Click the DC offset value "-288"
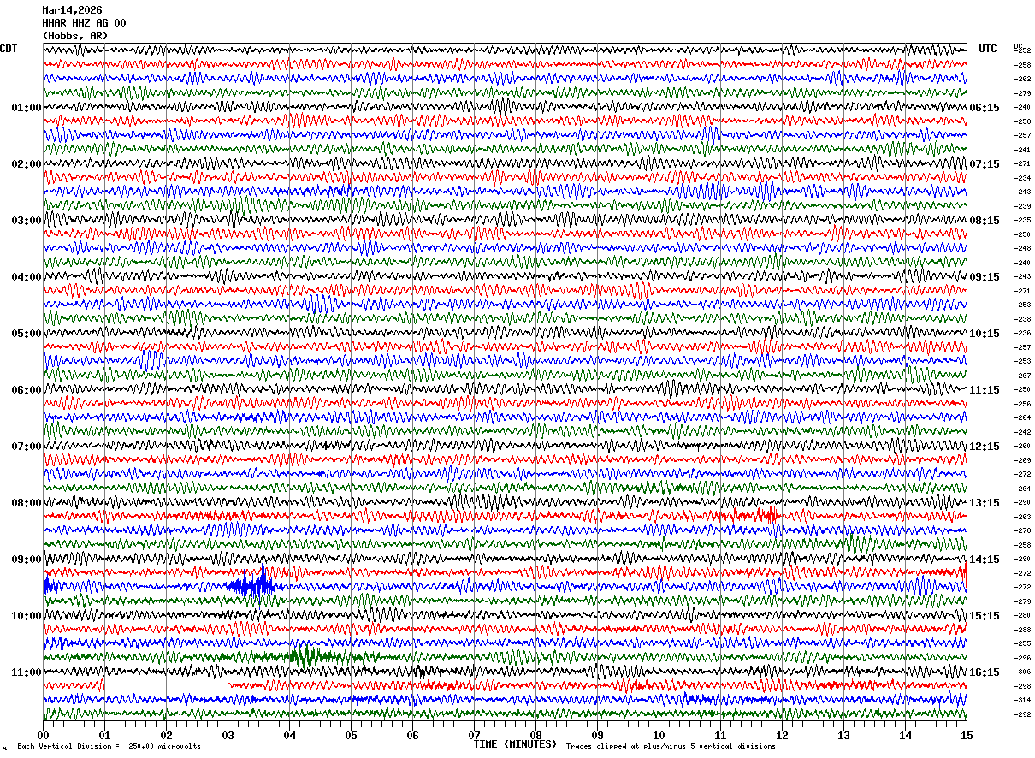The width and height of the screenshot is (1035, 758). 1022,630
